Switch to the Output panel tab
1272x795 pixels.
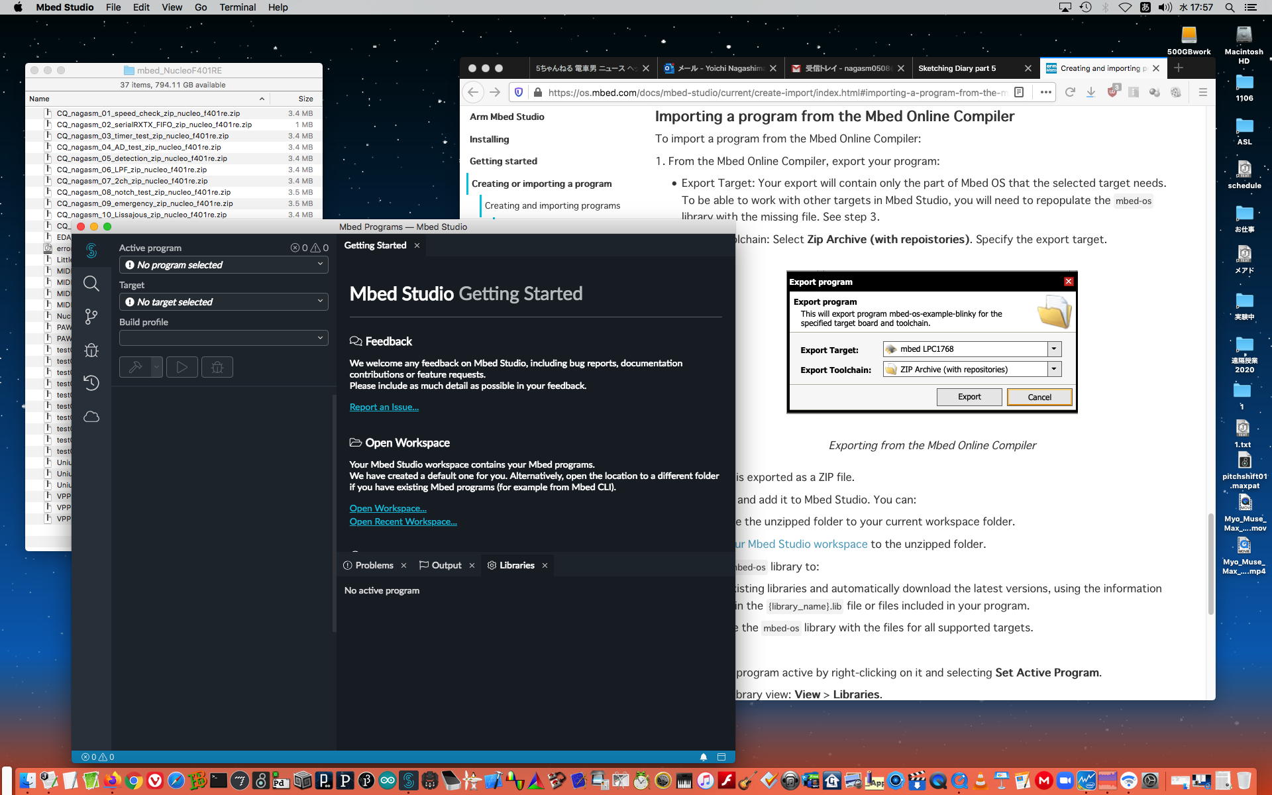[x=446, y=565]
